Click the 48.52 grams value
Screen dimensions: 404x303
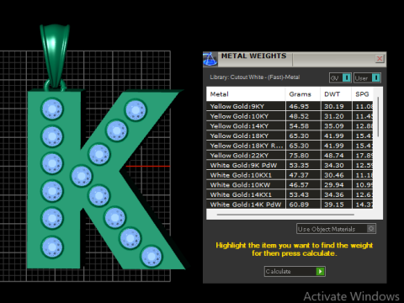coord(299,116)
